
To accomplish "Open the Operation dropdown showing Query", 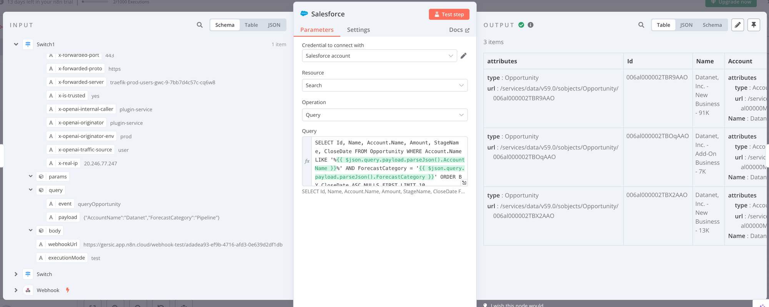I will 385,115.
